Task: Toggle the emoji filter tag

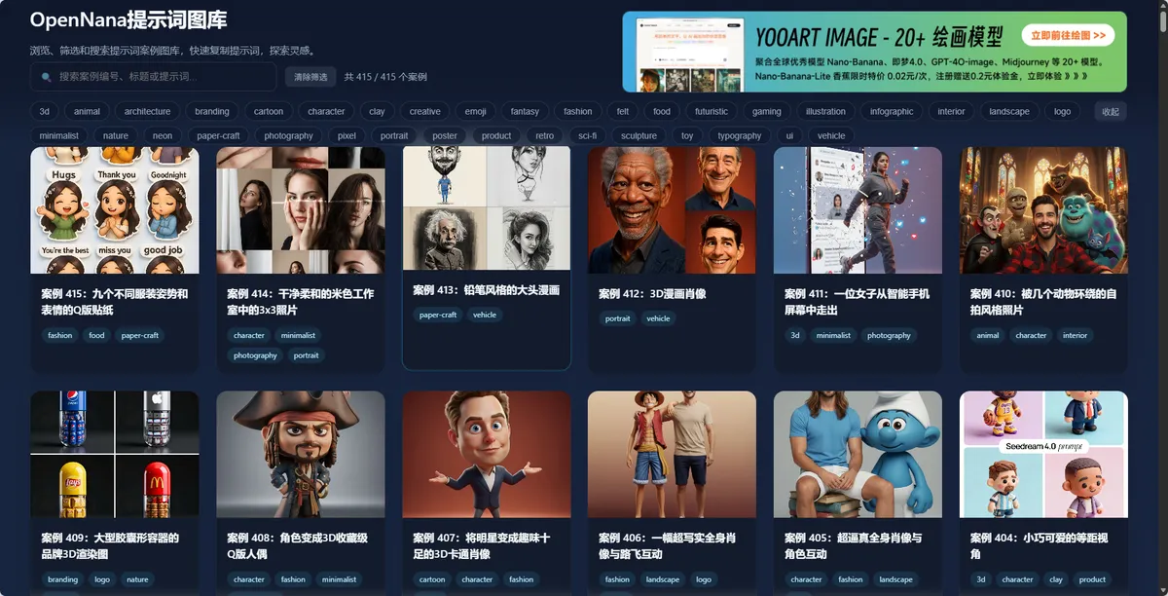Action: pyautogui.click(x=475, y=111)
